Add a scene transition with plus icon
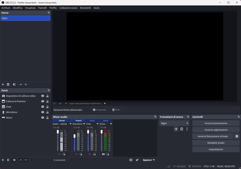 pyautogui.click(x=176, y=129)
